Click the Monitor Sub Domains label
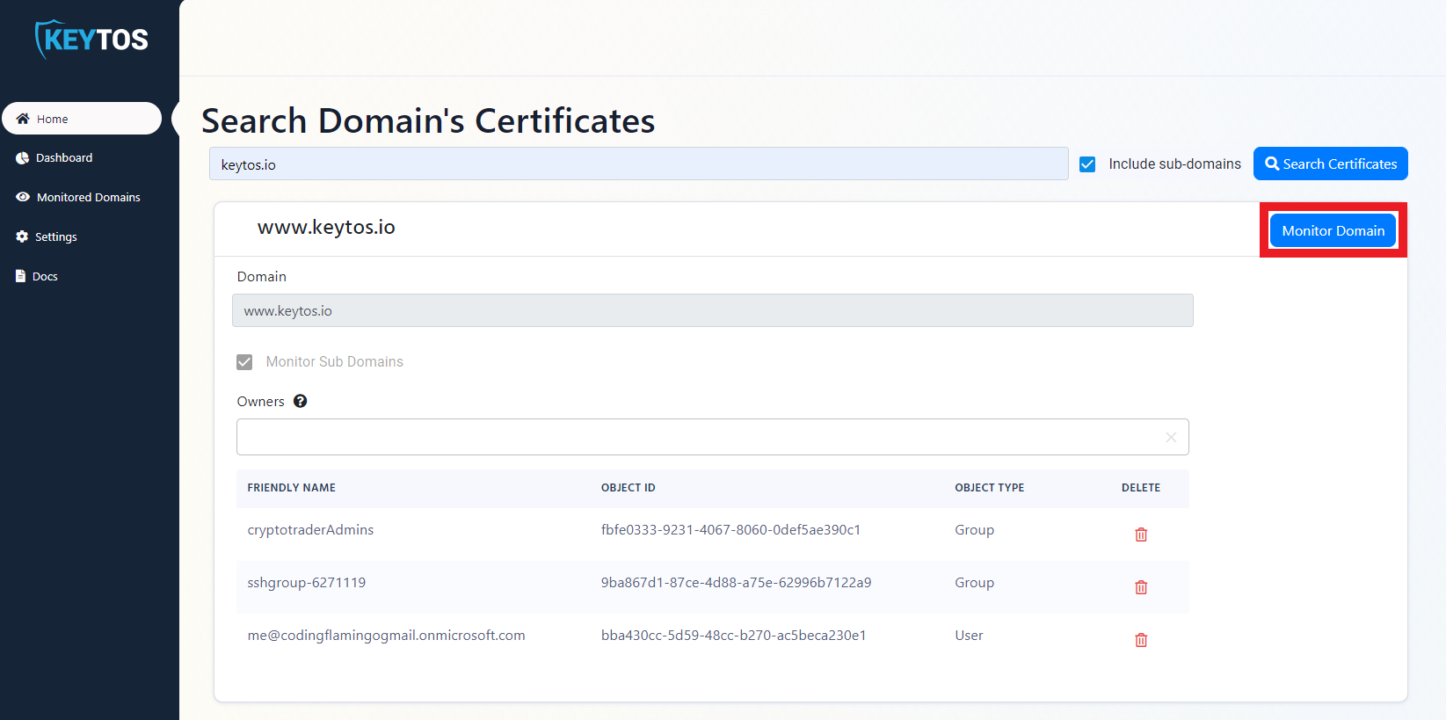This screenshot has width=1446, height=720. coord(334,362)
